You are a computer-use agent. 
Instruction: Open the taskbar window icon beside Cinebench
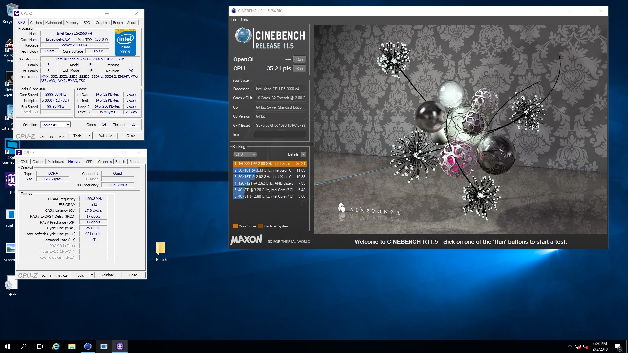click(x=104, y=346)
